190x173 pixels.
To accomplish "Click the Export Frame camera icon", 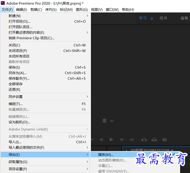I will [x=164, y=140].
